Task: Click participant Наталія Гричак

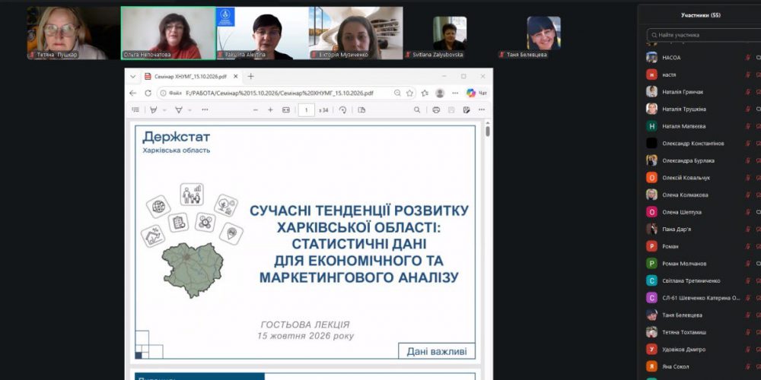Action: coord(702,92)
